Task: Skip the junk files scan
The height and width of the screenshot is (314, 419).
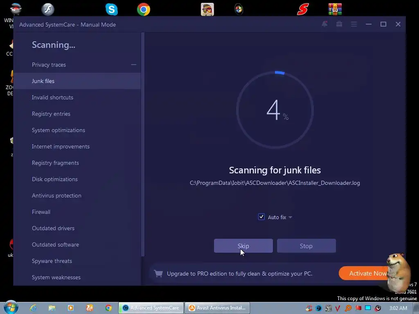Action: 243,246
